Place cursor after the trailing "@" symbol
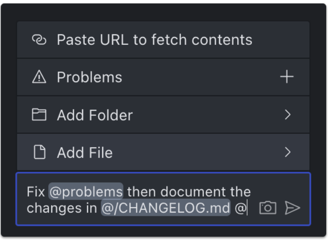This screenshot has width=328, height=241. coord(247,208)
